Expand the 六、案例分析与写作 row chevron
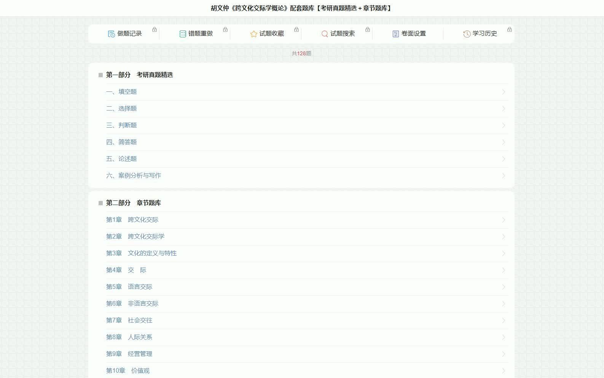 tap(504, 176)
